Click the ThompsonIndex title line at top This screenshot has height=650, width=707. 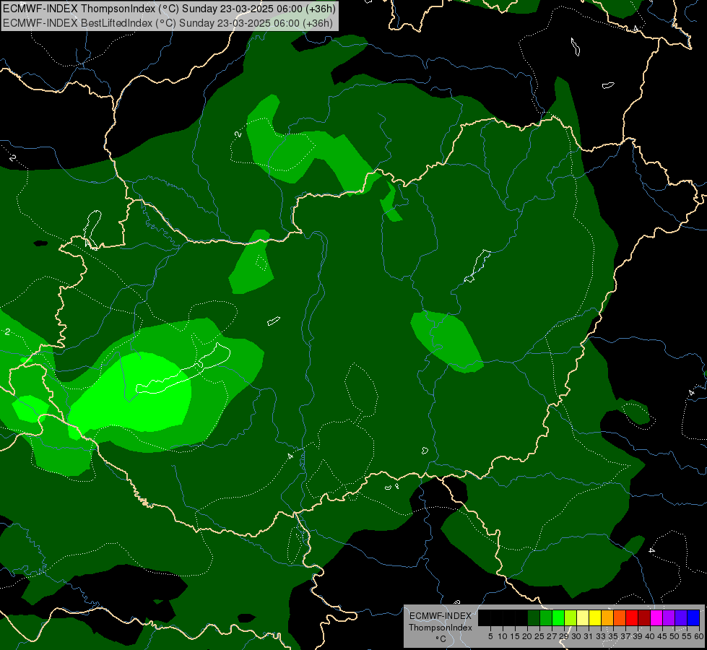click(169, 9)
